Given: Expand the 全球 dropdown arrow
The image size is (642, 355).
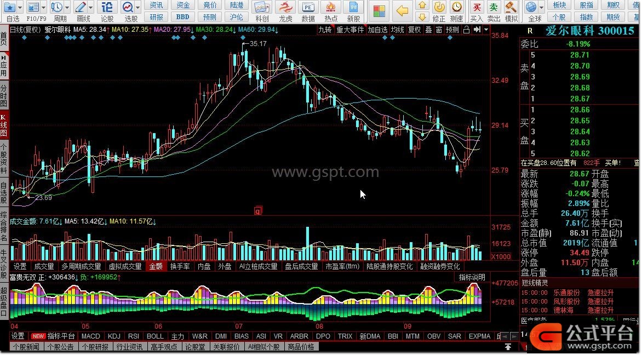Looking at the screenshot, I should (541, 7).
